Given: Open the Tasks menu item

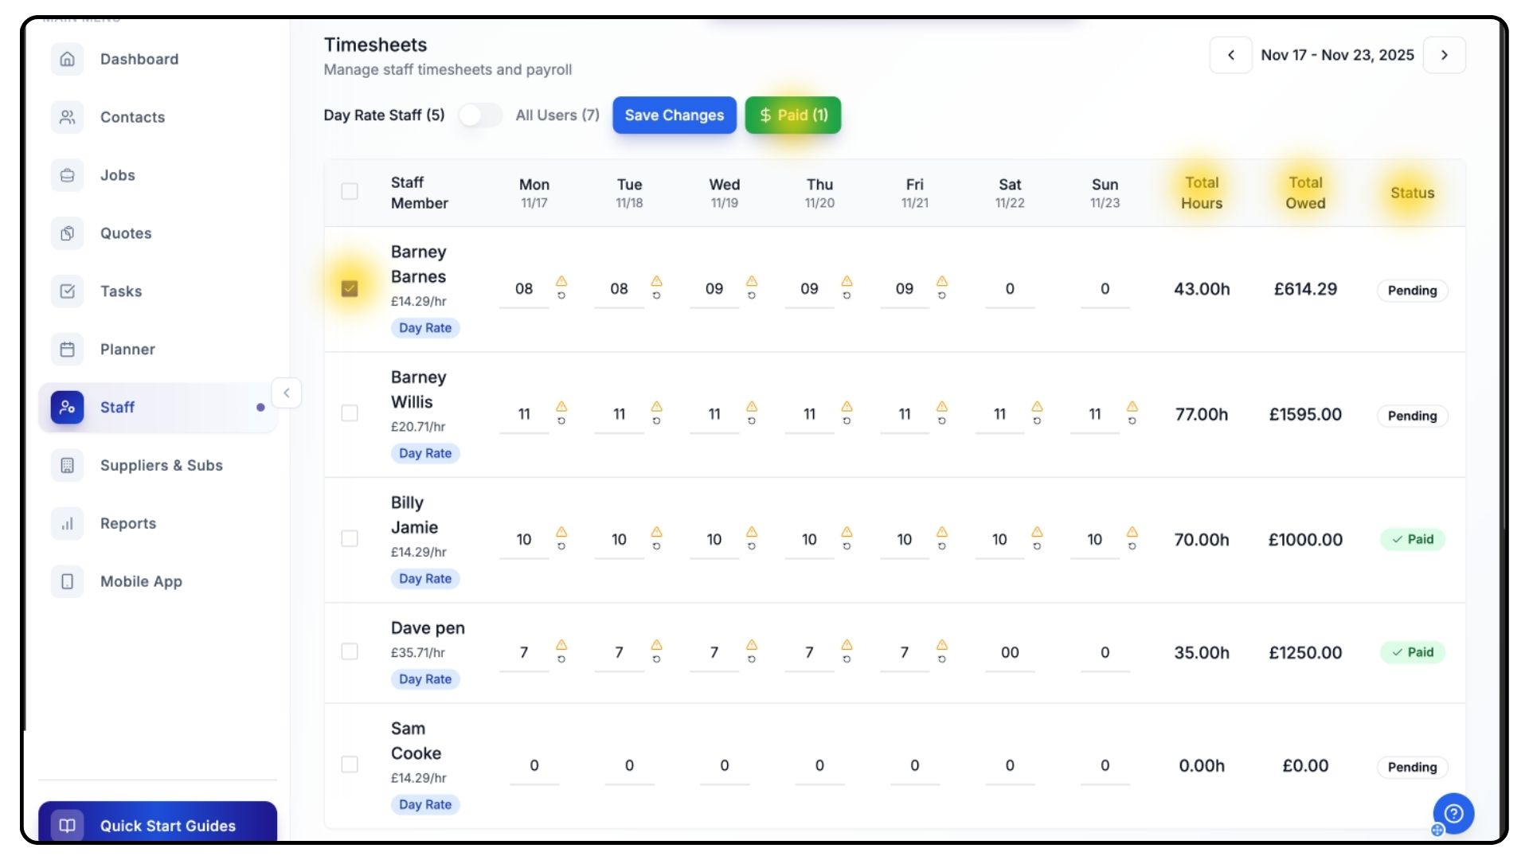Looking at the screenshot, I should click(121, 291).
